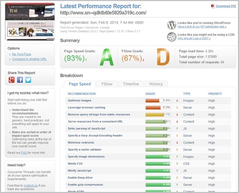Click the Re-Test Page link

pyautogui.click(x=22, y=54)
